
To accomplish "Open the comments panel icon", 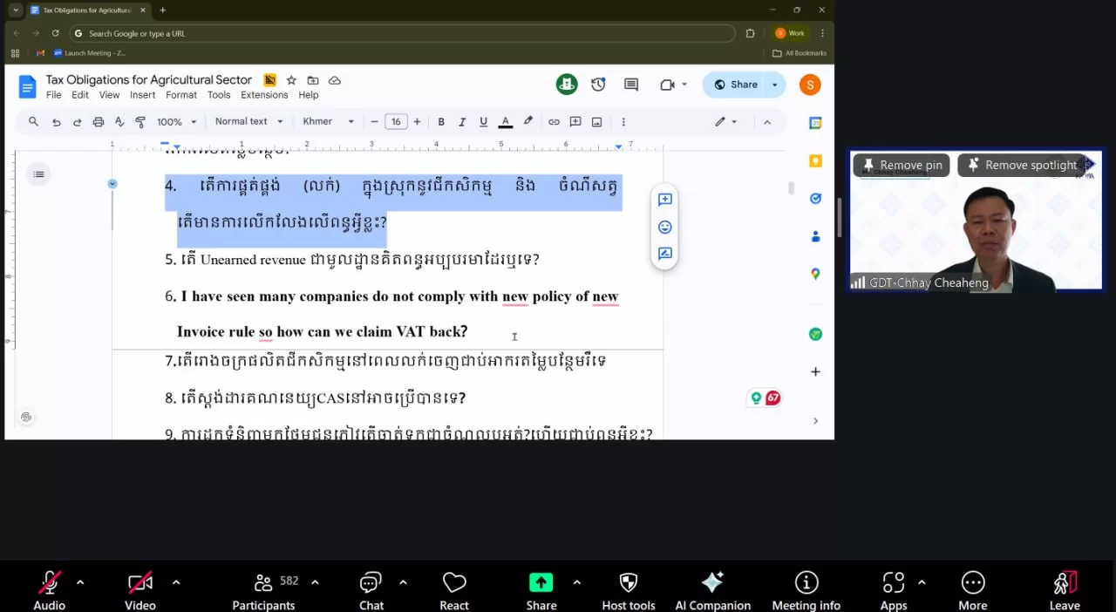I will click(631, 85).
